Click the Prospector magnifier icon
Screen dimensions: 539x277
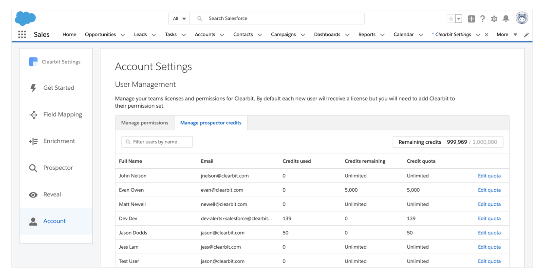click(33, 168)
